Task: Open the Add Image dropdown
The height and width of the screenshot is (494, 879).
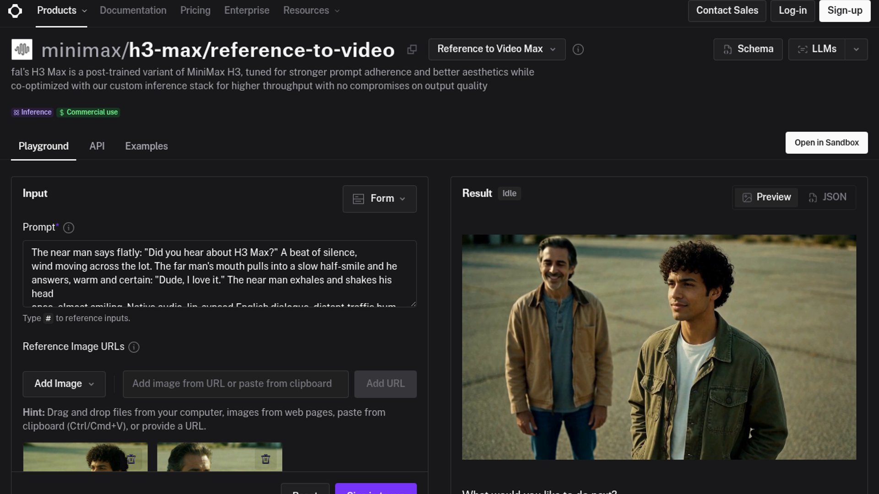Action: (64, 384)
